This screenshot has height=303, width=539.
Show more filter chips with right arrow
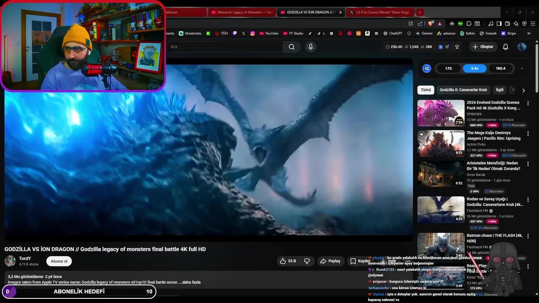(x=523, y=90)
